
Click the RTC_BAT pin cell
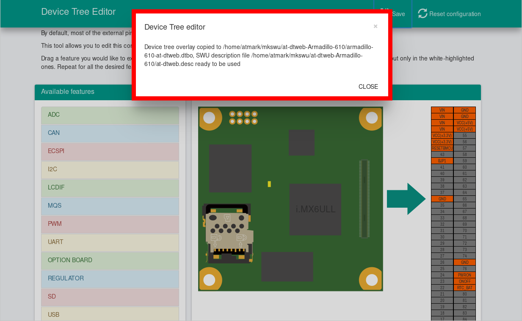(x=464, y=288)
